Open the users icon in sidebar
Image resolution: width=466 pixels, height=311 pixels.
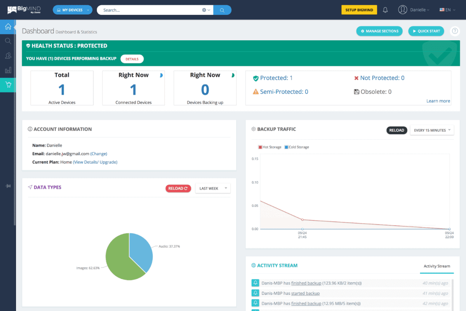[8, 56]
